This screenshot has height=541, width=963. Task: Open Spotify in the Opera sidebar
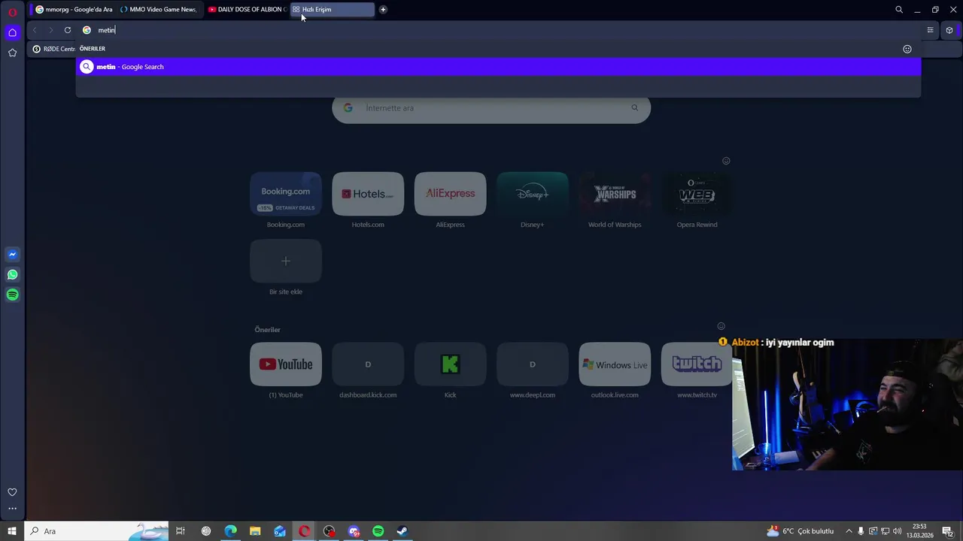pos(12,295)
